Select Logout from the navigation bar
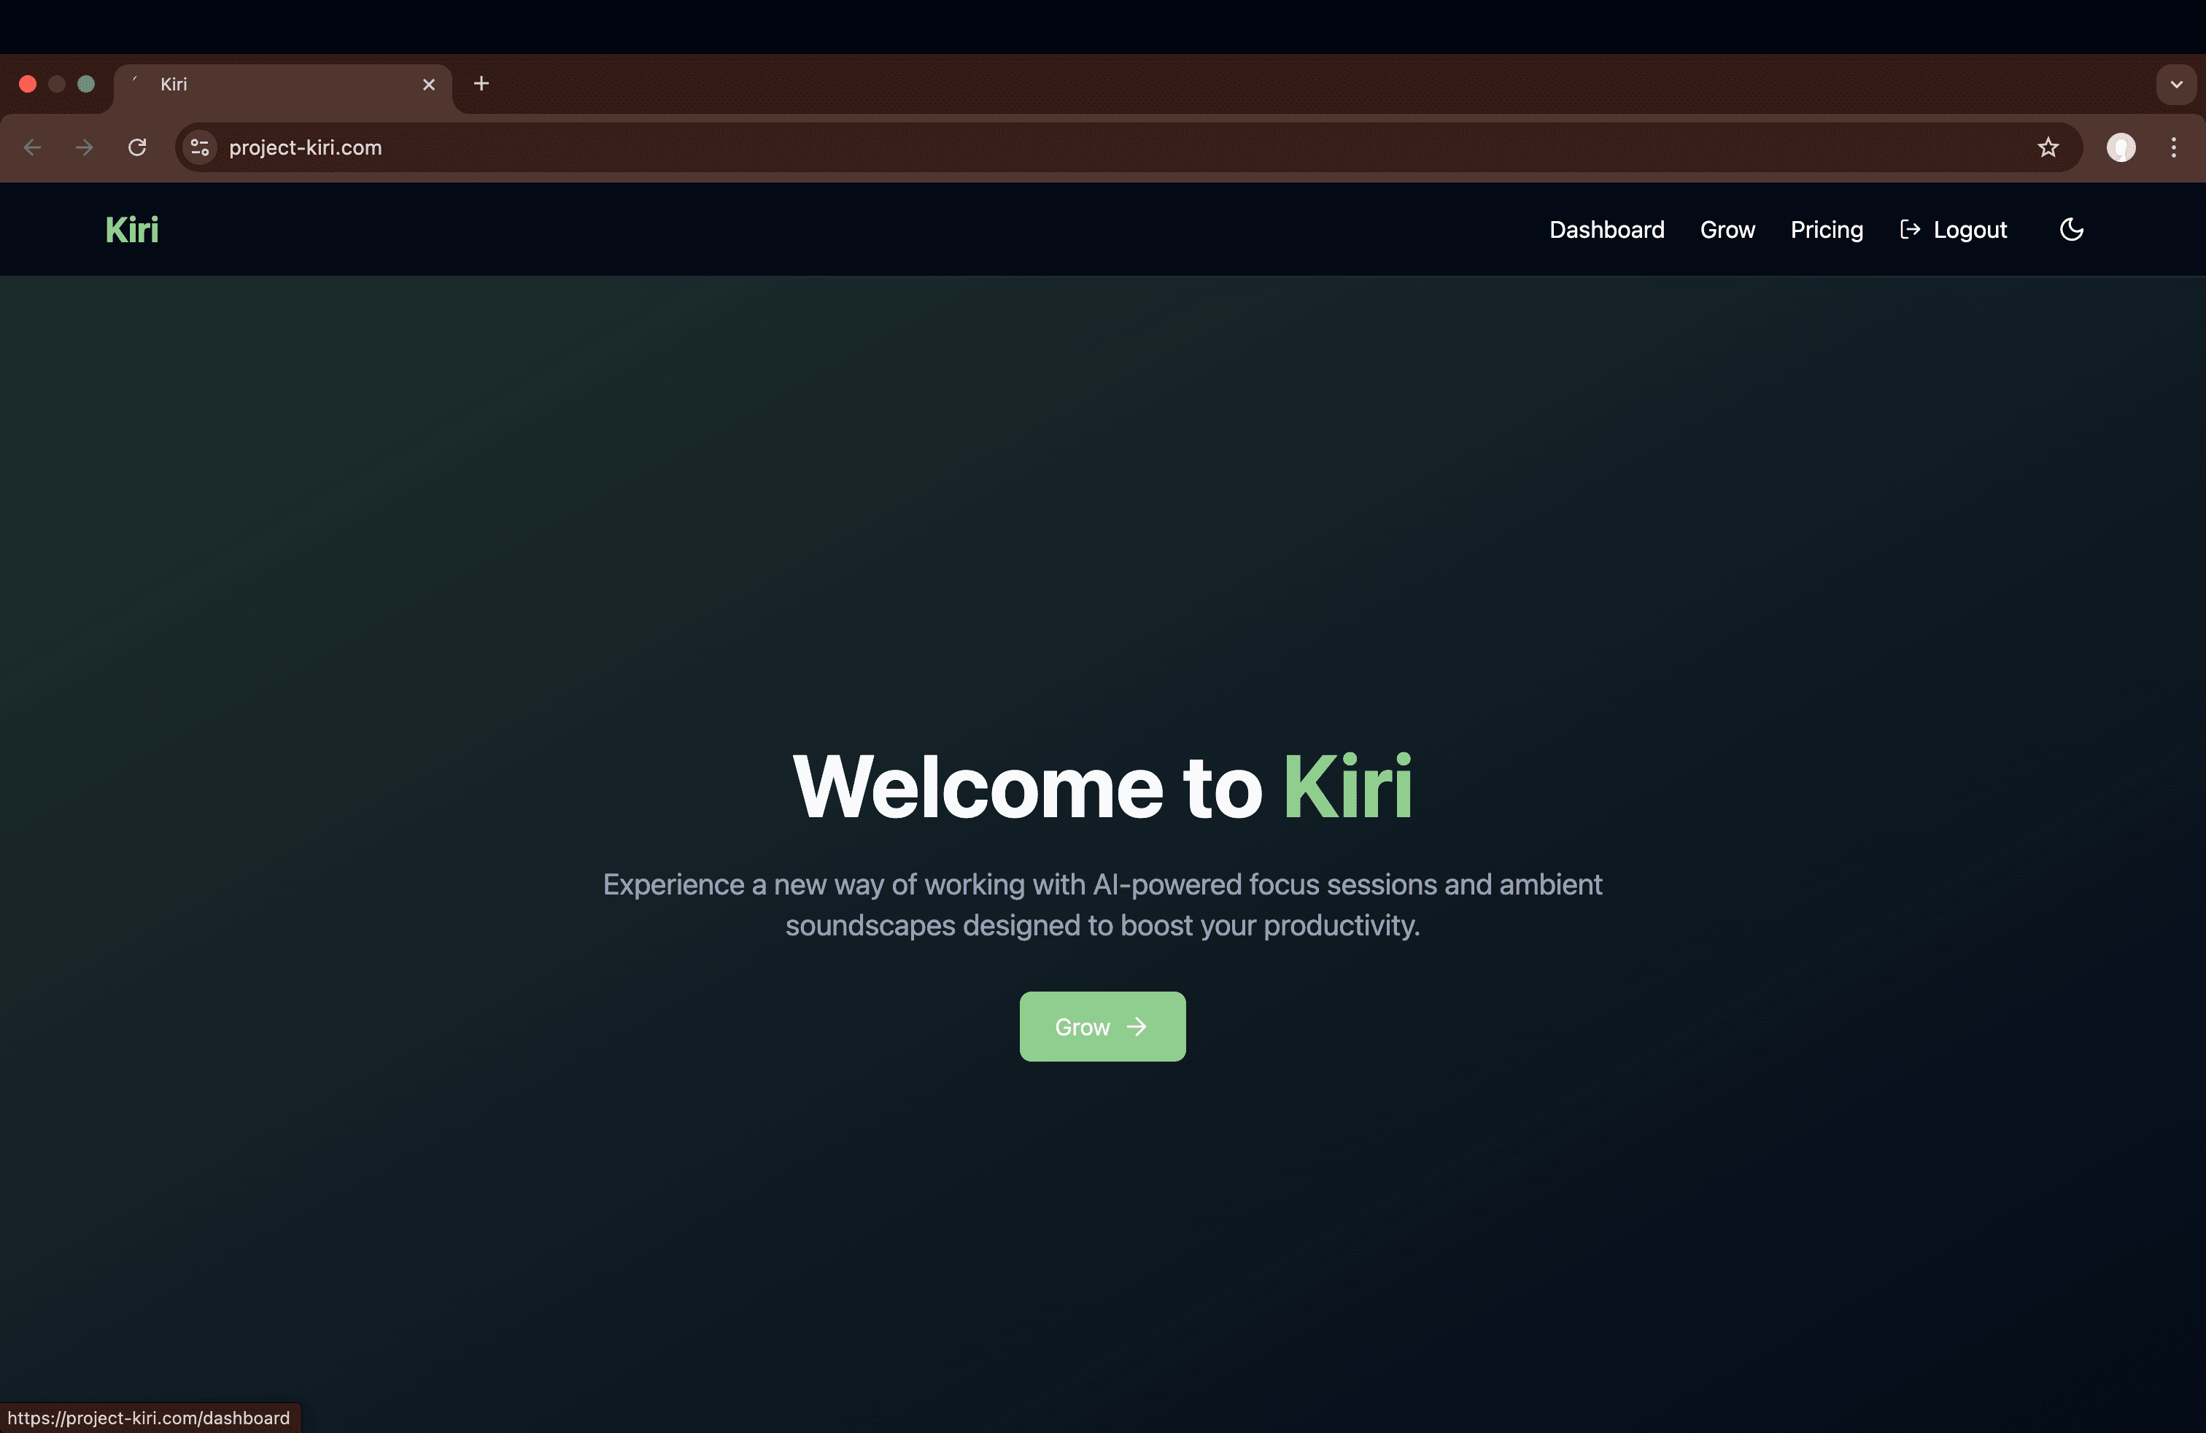This screenshot has width=2206, height=1433. click(x=1954, y=229)
